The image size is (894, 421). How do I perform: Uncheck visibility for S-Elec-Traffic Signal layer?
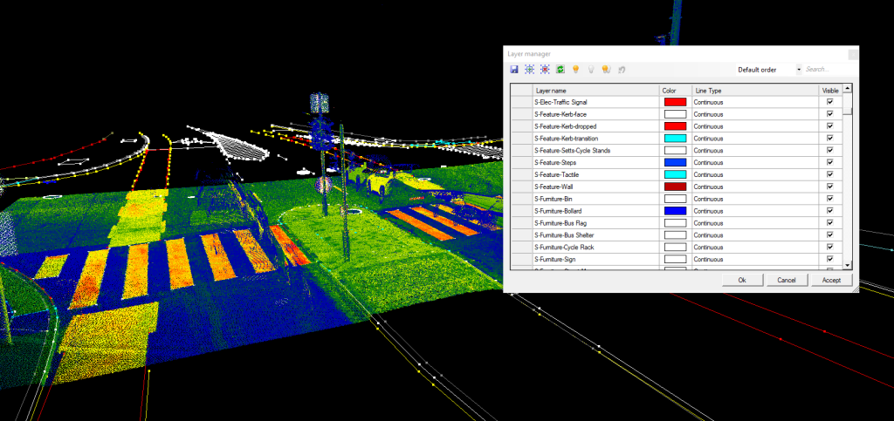(x=829, y=102)
